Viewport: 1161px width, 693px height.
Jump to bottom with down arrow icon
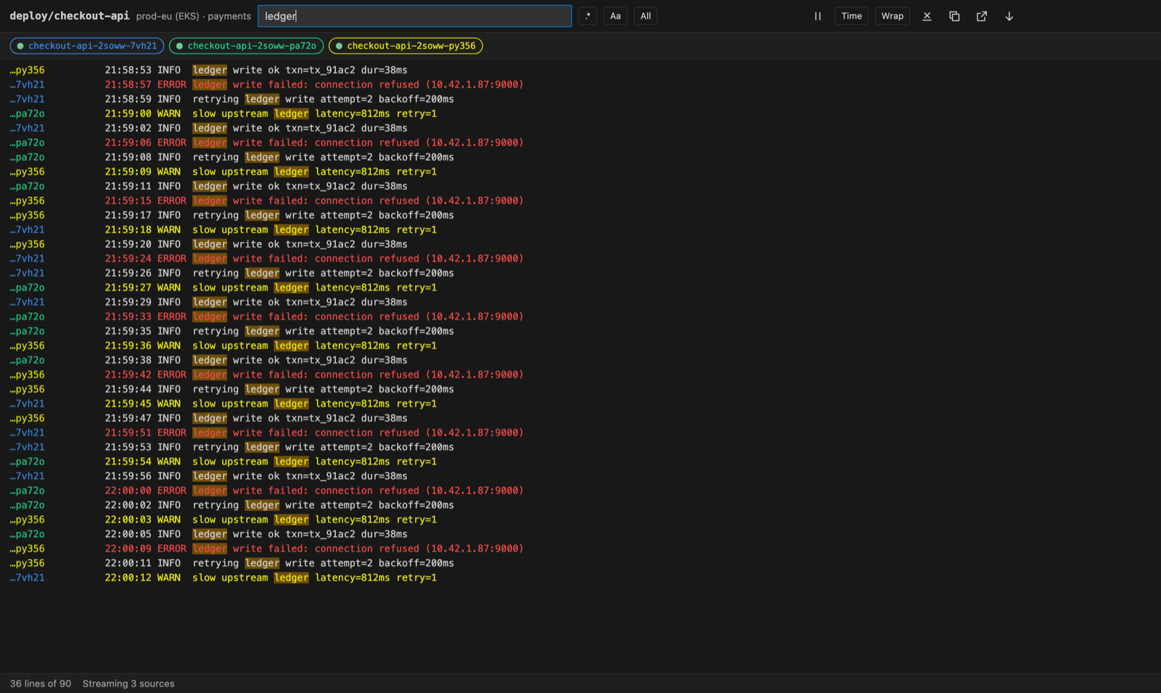click(x=1009, y=16)
